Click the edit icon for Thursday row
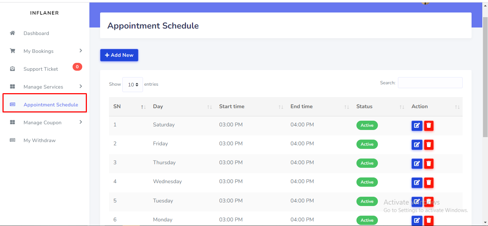 coord(417,163)
